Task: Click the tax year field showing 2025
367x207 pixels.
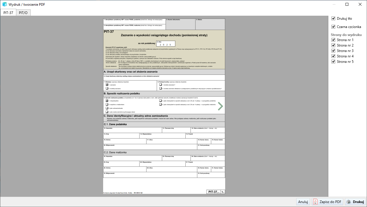Action: (x=165, y=45)
